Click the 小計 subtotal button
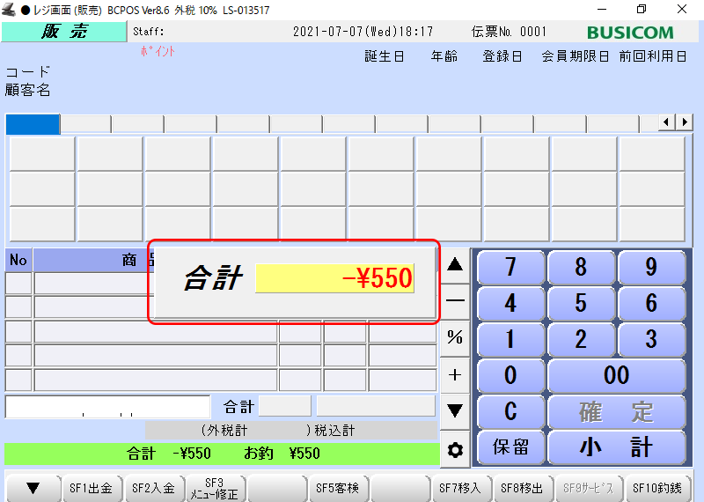This screenshot has height=502, width=704. pos(616,447)
